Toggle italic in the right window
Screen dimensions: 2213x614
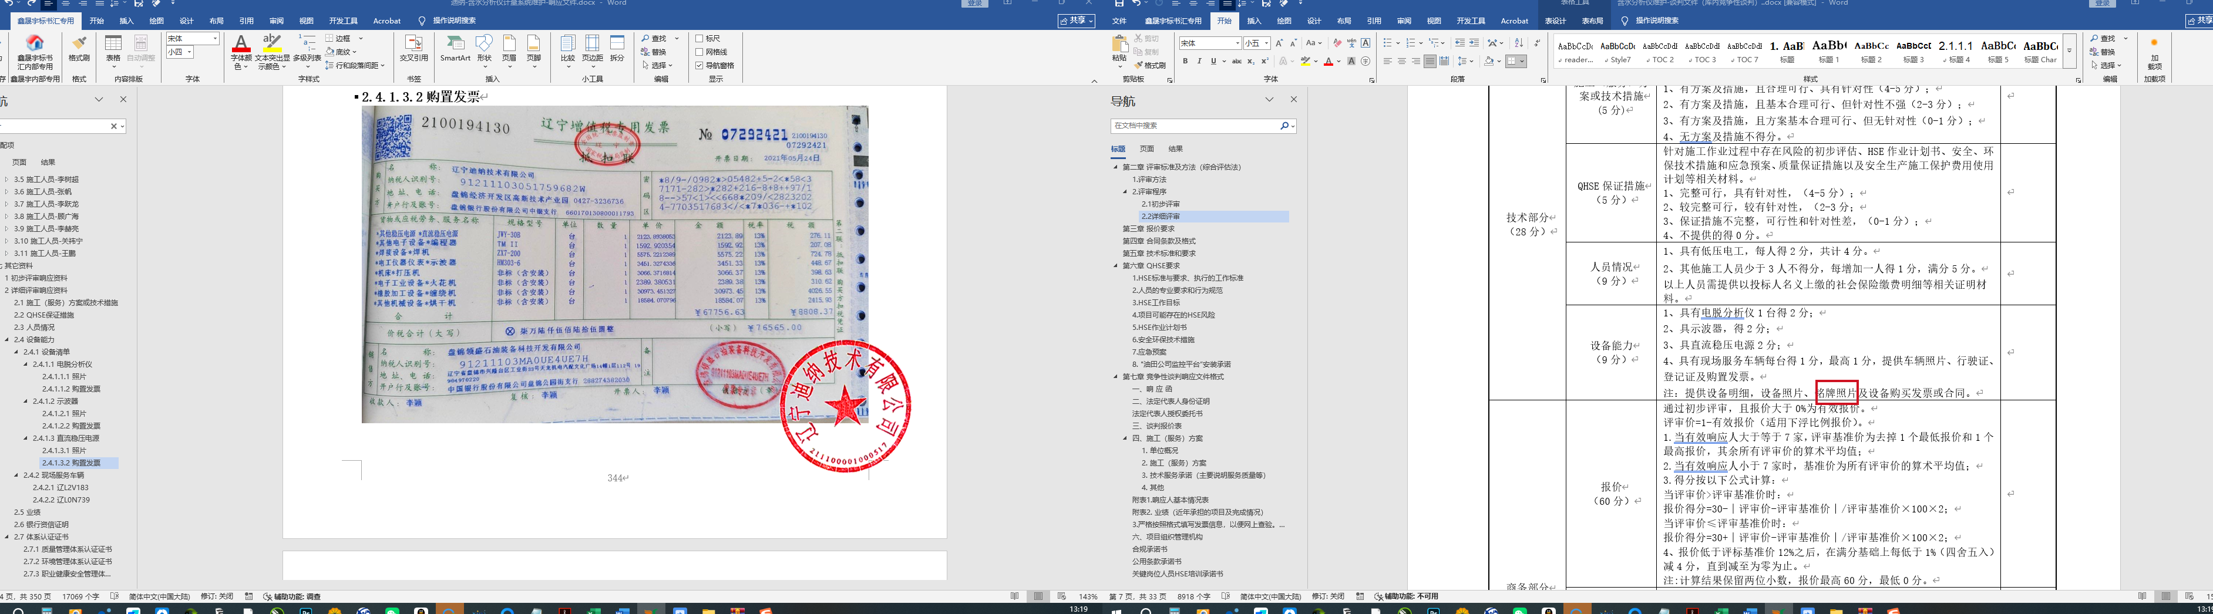tap(1199, 61)
